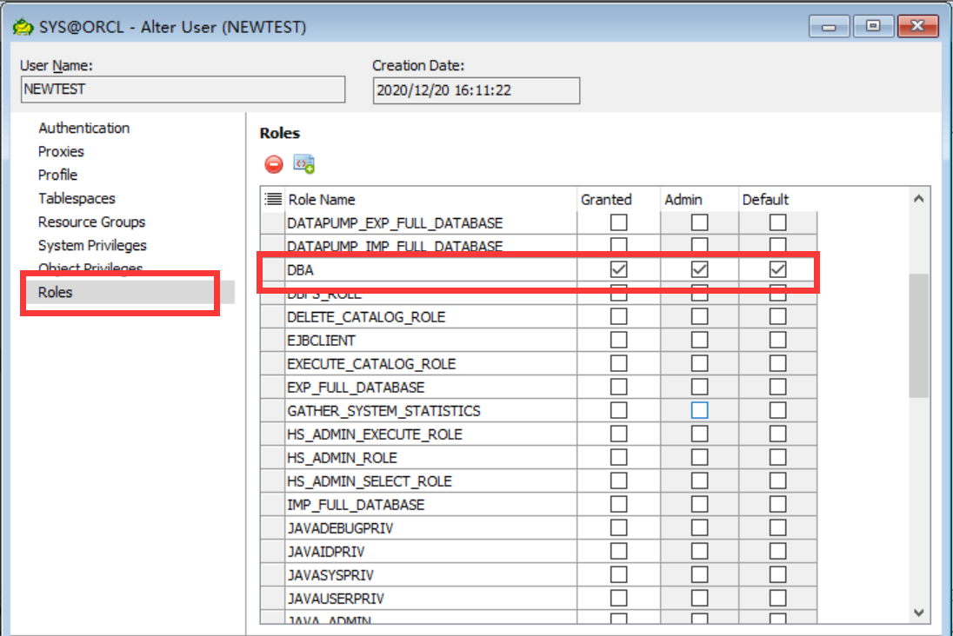Sort by the Default column header
The image size is (953, 636).
778,199
